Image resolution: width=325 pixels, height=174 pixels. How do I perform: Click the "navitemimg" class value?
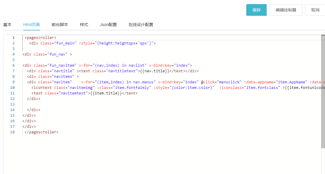point(81,88)
